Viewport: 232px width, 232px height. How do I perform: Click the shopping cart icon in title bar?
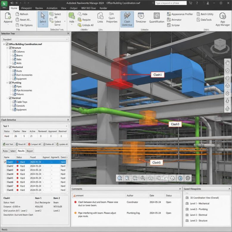[x=191, y=3]
